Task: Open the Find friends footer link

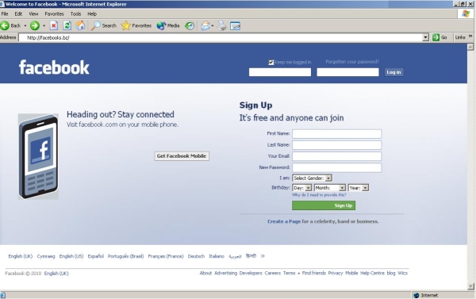Action: 314,273
